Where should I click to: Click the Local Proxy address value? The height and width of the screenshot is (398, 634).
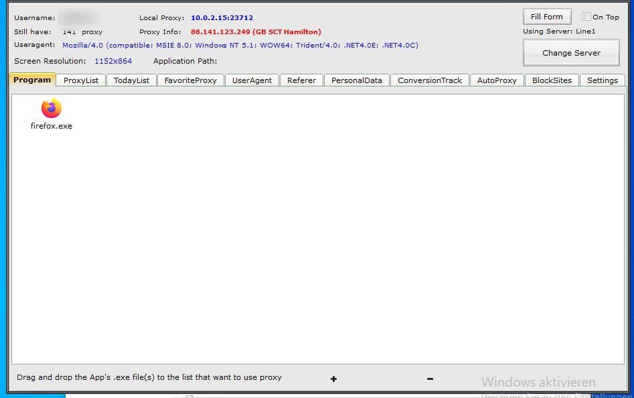tap(222, 18)
